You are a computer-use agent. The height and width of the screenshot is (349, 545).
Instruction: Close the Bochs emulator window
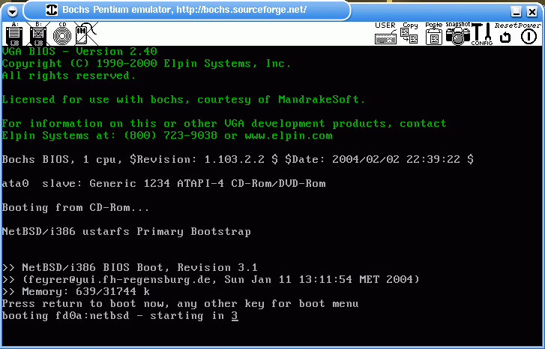click(533, 11)
